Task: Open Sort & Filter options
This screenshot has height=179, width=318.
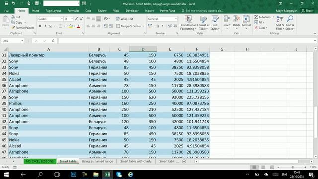Action: [280, 23]
